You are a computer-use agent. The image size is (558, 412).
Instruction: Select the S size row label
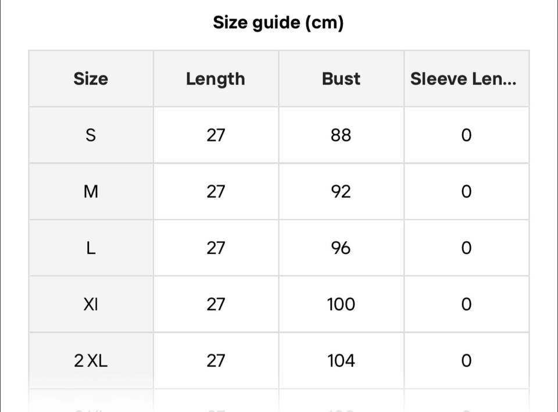click(91, 135)
